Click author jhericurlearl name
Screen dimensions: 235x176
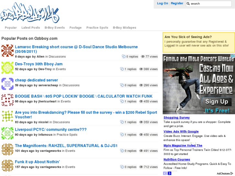[x=48, y=101]
